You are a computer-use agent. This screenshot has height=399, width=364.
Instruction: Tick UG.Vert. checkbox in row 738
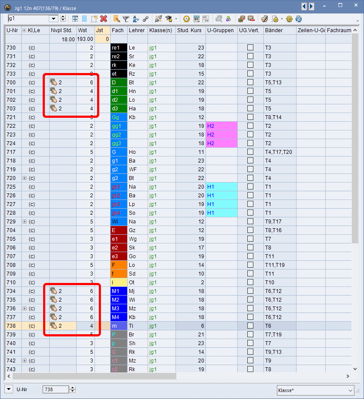click(x=250, y=326)
